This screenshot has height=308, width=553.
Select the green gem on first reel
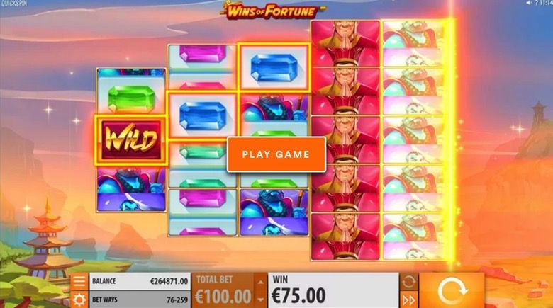click(131, 98)
